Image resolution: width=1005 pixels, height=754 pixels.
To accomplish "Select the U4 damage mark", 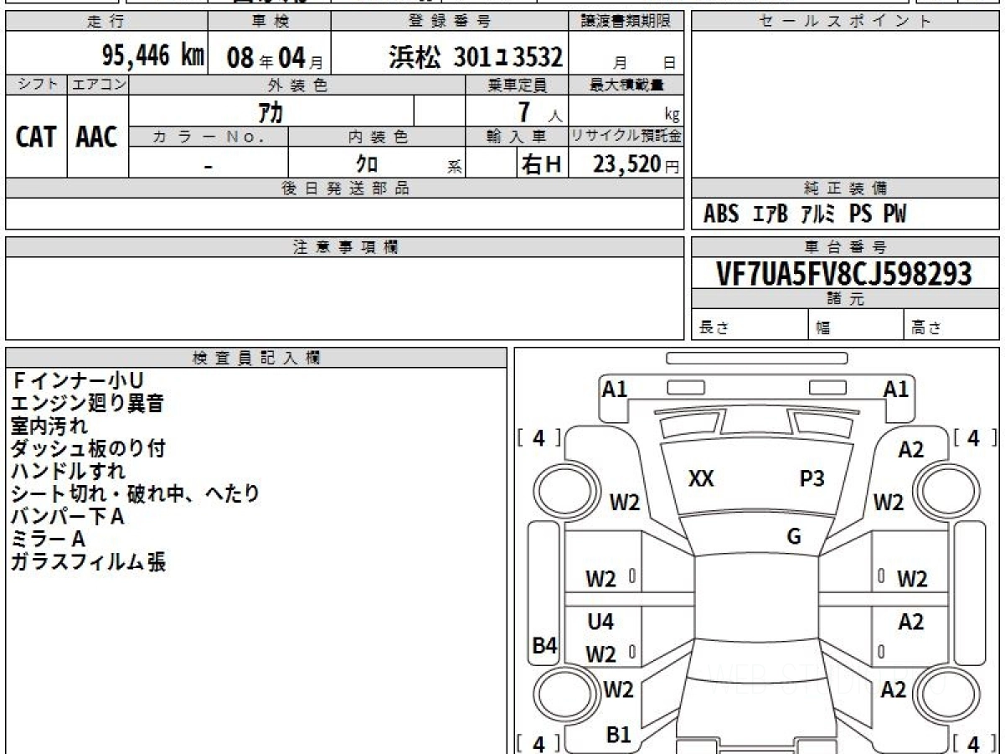I will [x=600, y=622].
